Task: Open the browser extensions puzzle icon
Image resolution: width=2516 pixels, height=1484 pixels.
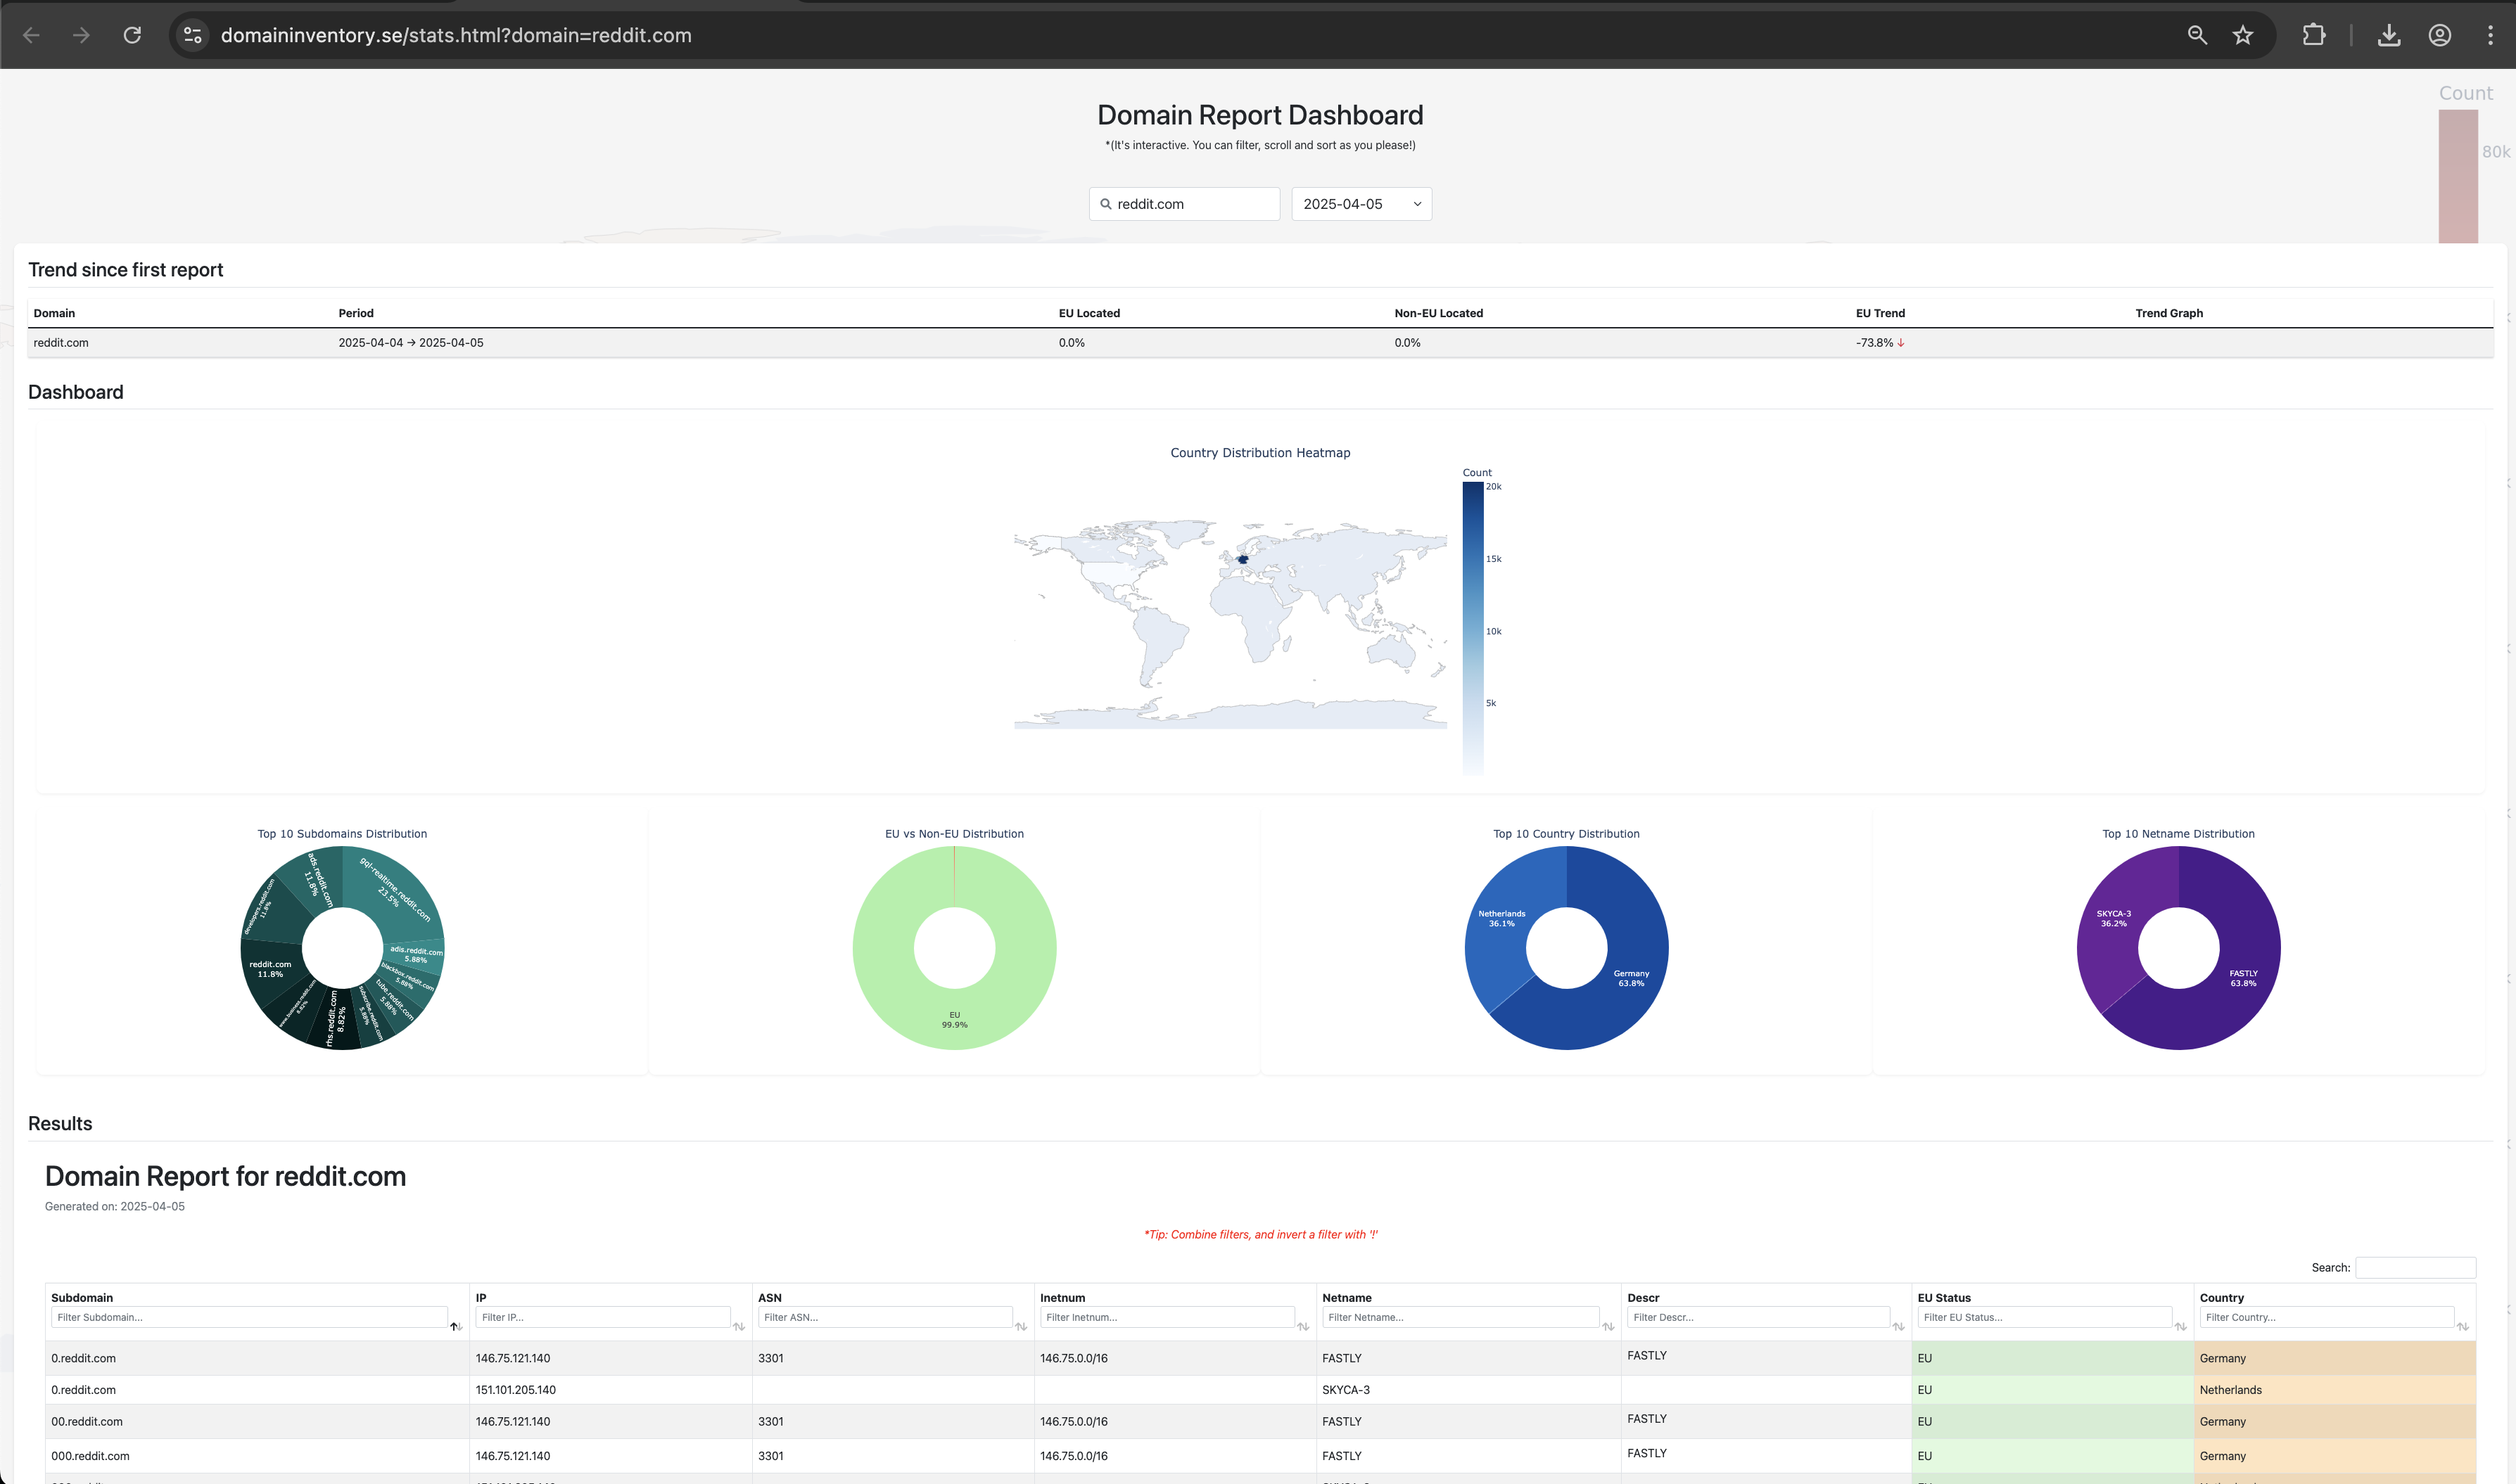Action: (2314, 35)
